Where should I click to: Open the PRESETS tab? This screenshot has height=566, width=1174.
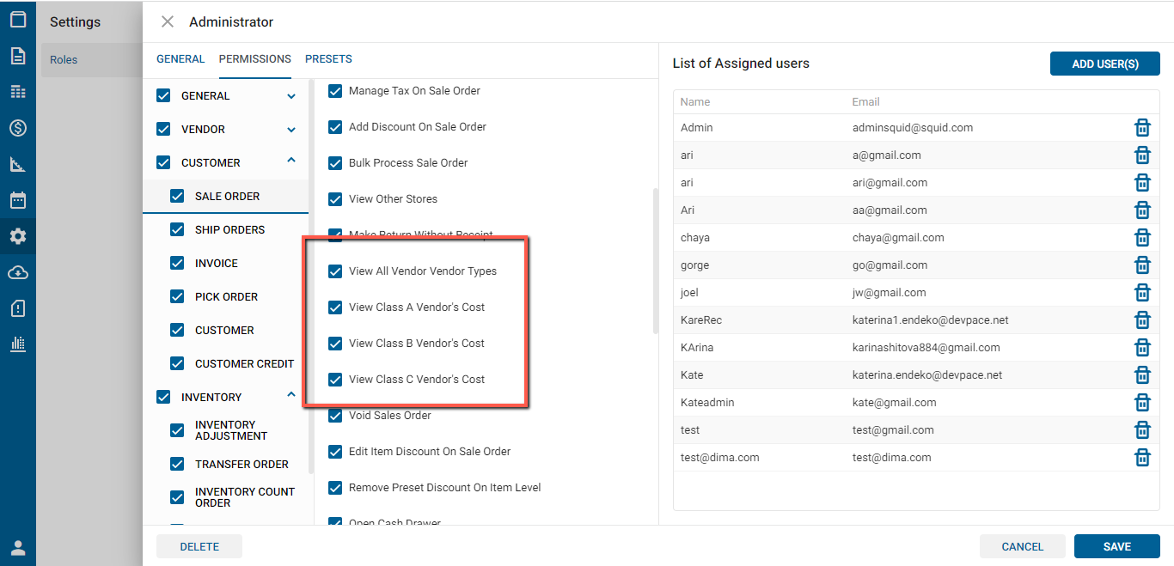pos(328,59)
